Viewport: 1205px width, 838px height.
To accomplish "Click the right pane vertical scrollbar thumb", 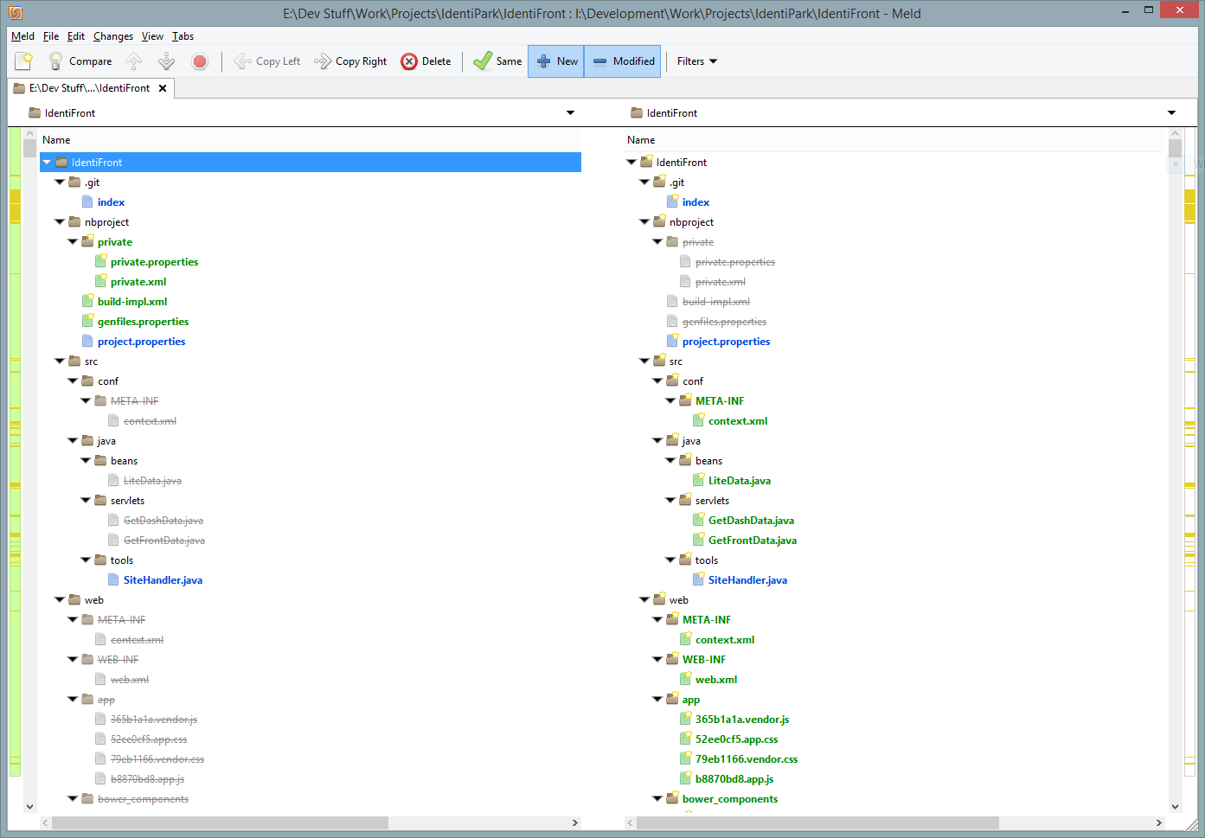I will [1175, 148].
